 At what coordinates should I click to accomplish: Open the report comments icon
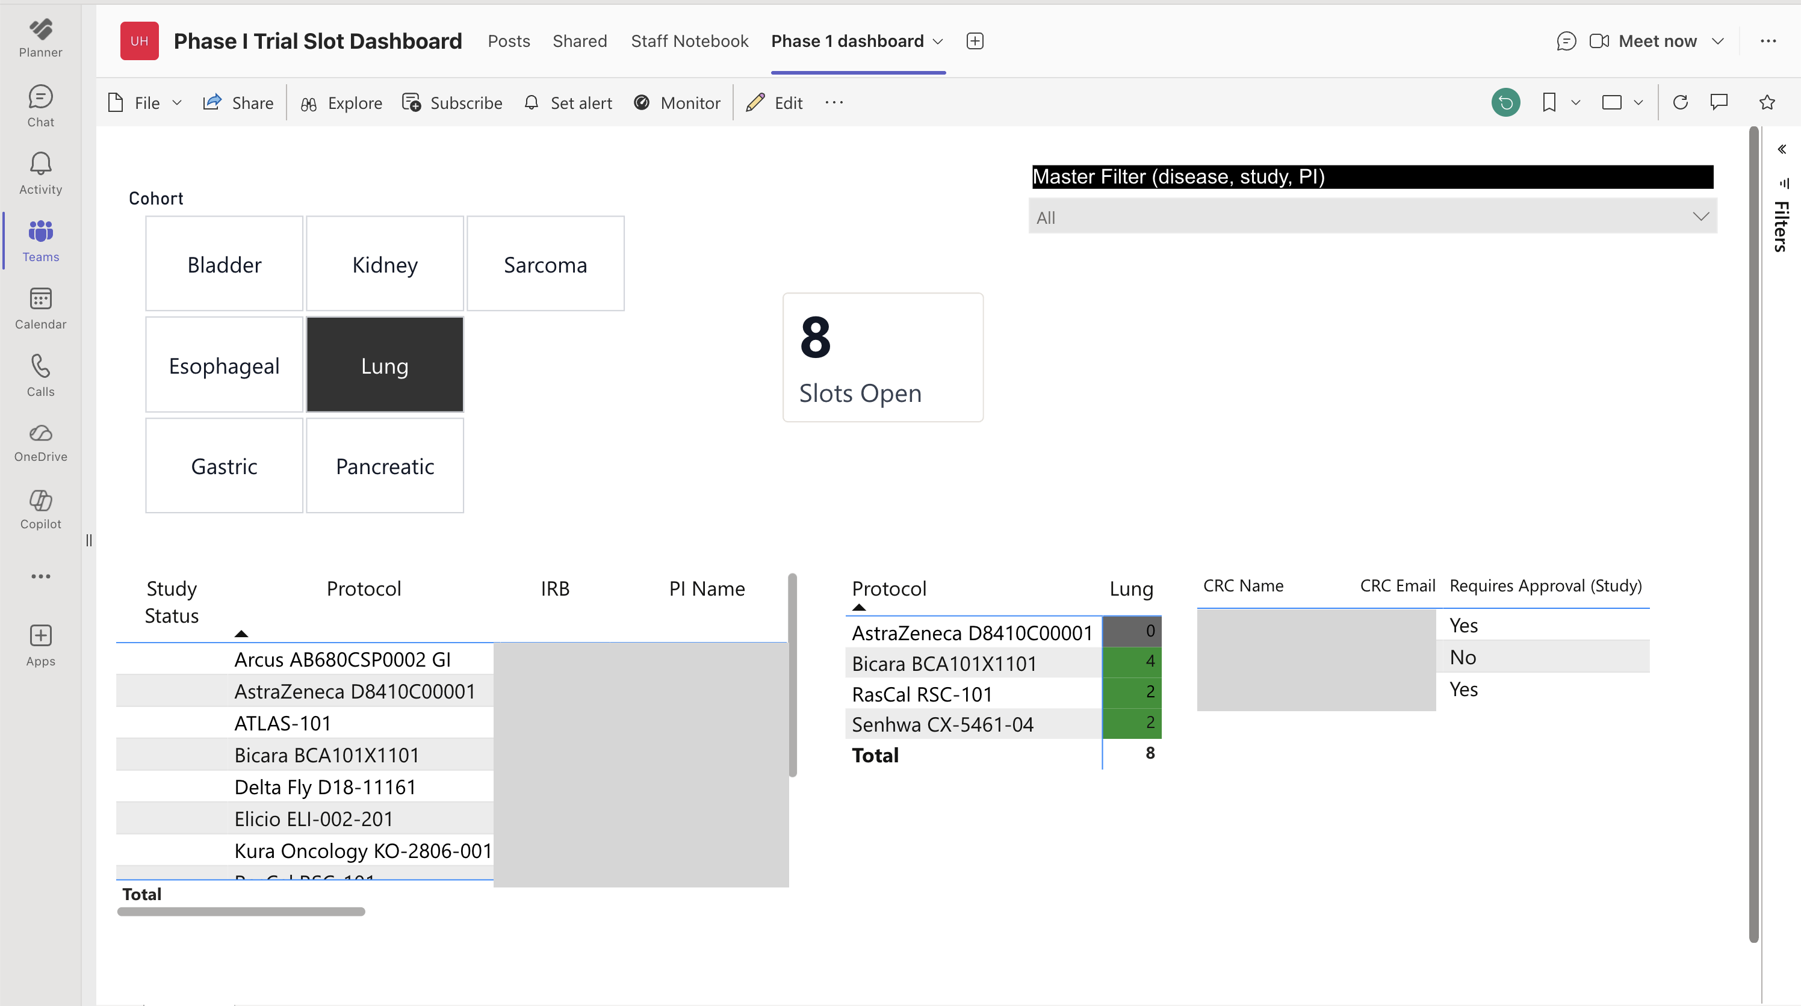(x=1719, y=103)
